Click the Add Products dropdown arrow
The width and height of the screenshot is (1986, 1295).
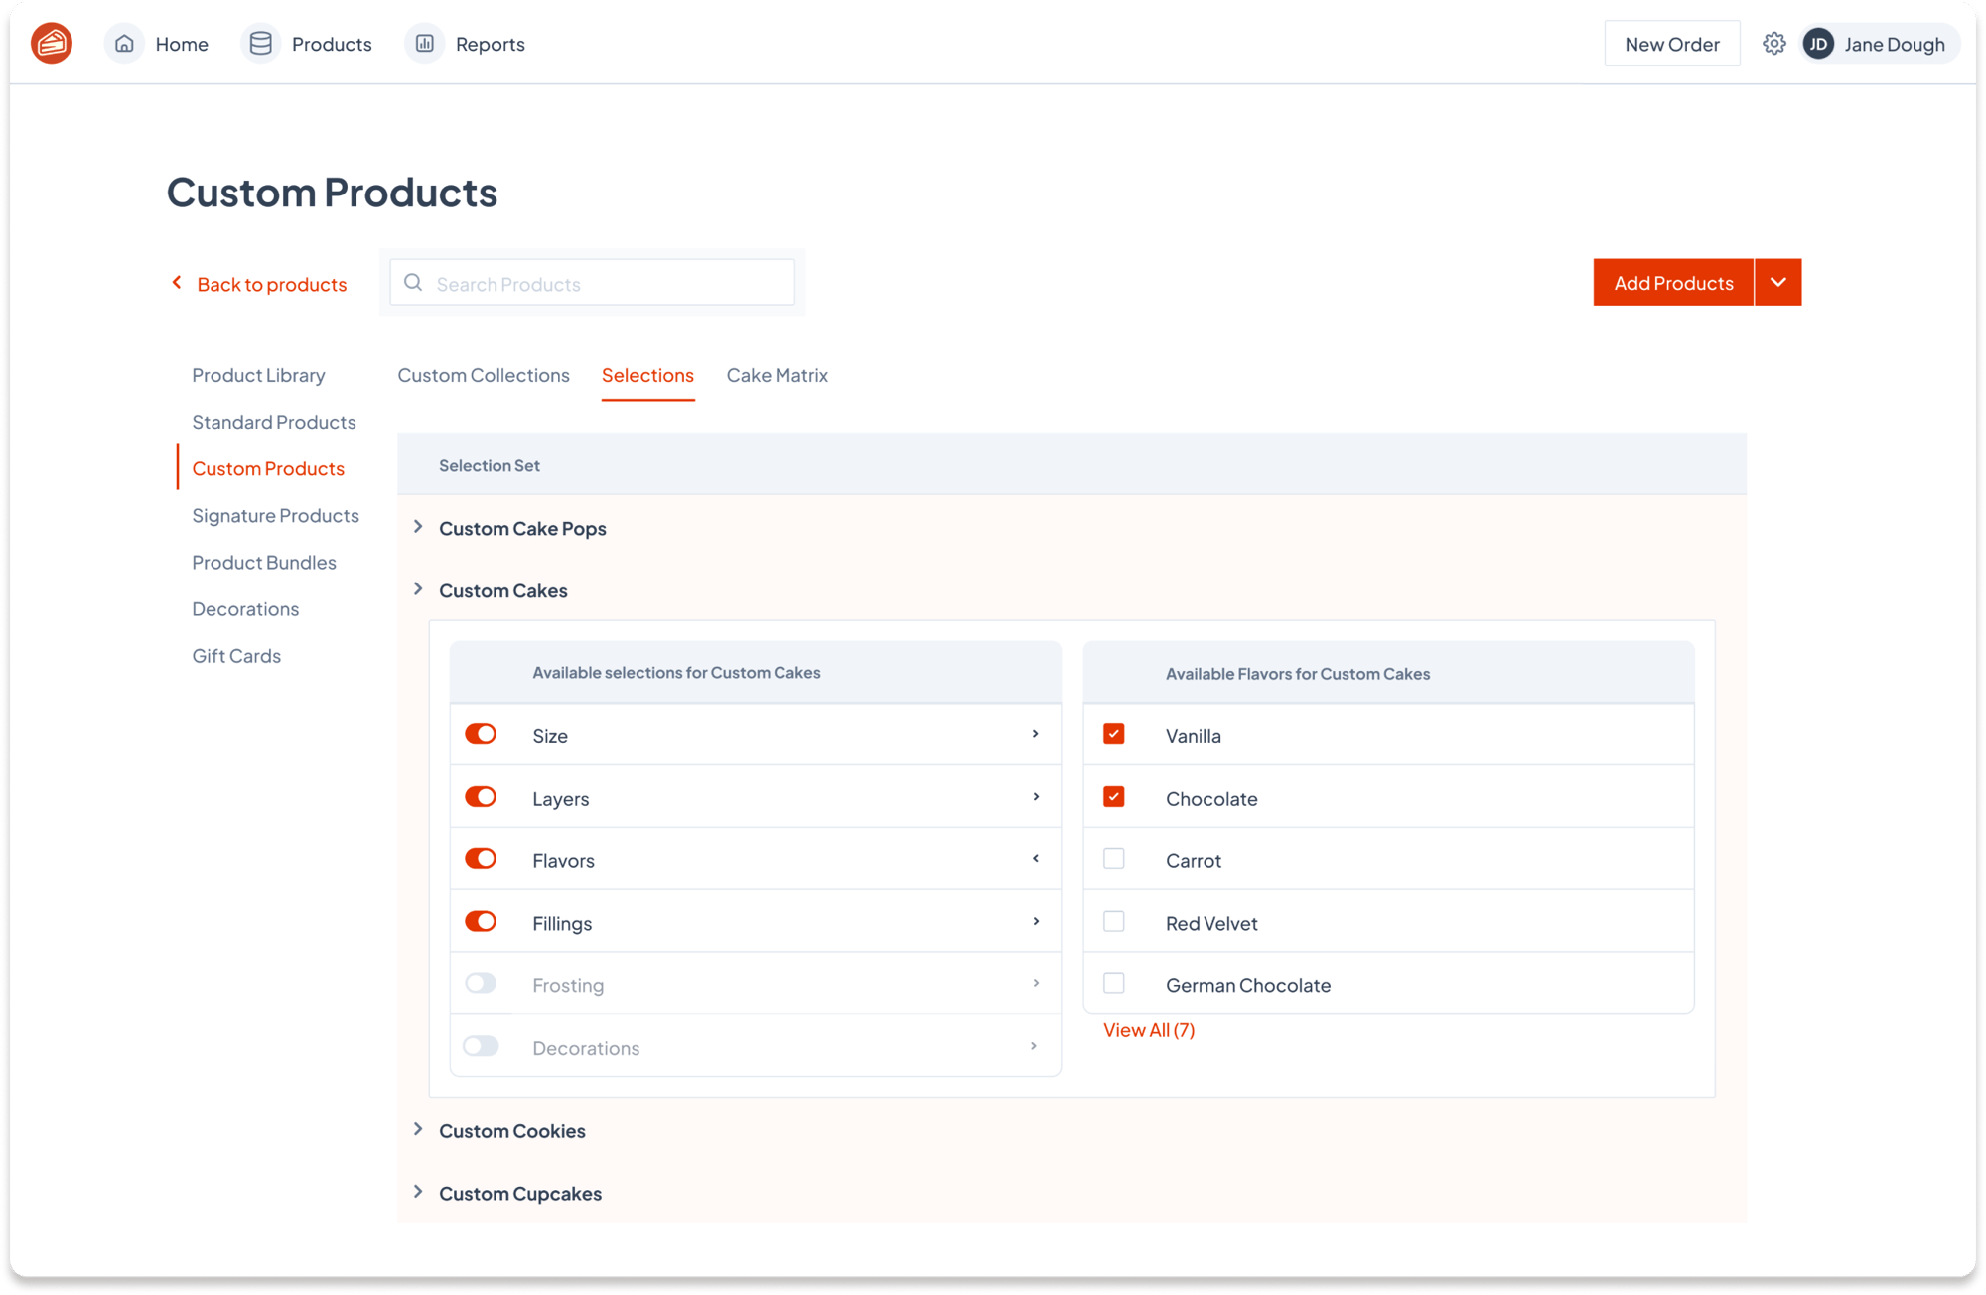[x=1777, y=282]
